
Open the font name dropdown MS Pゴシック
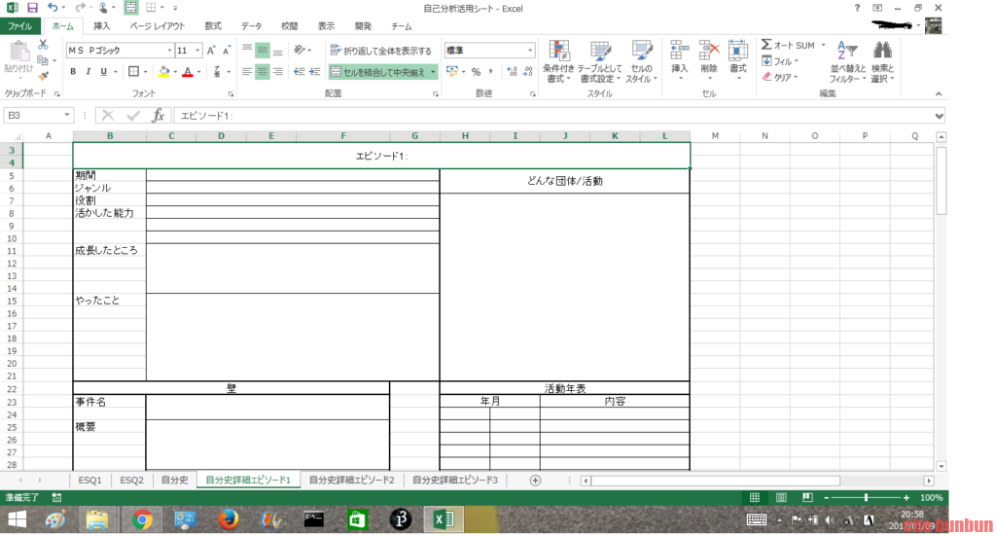tap(168, 50)
